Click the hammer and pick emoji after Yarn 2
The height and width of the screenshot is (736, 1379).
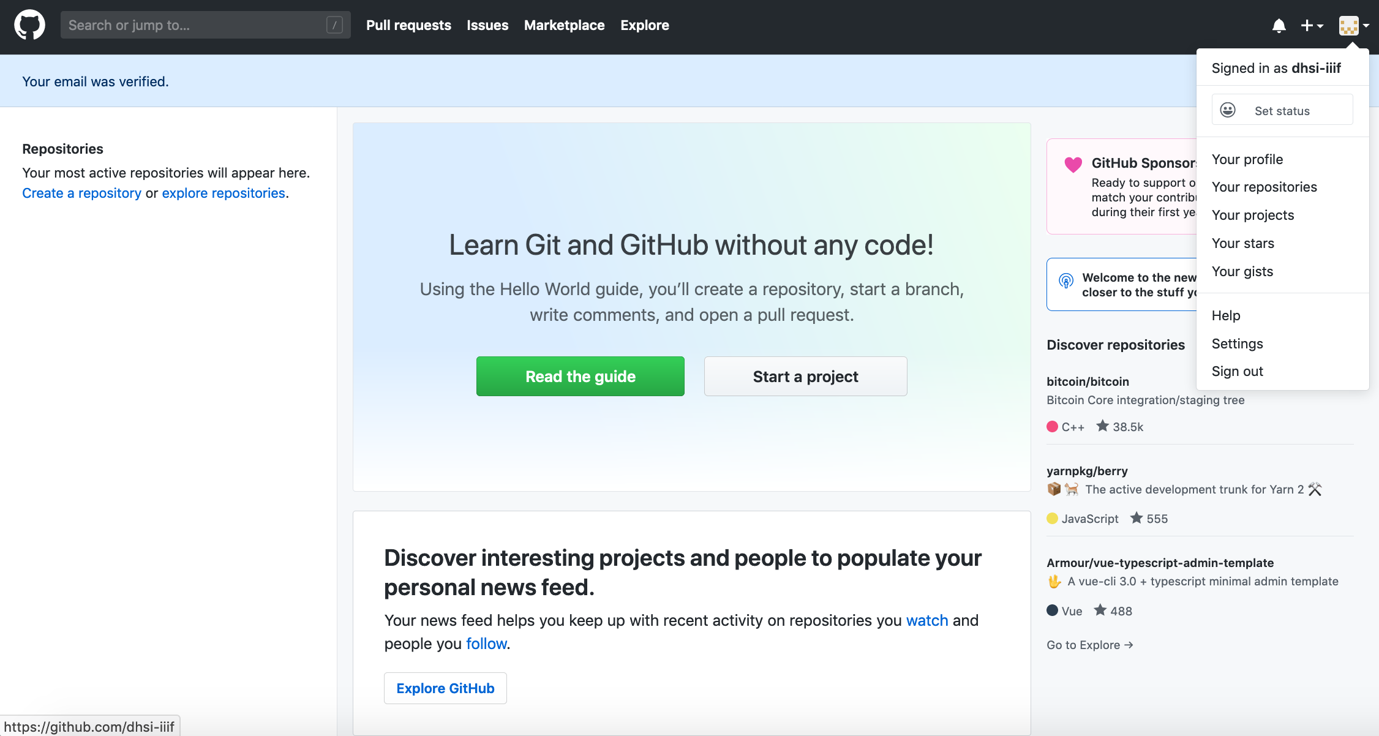point(1315,489)
